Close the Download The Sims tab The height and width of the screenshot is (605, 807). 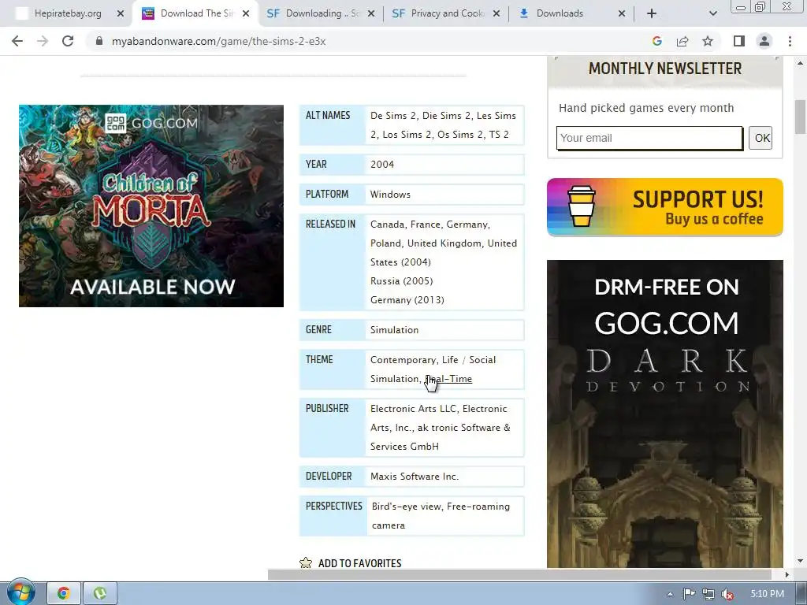pos(246,13)
